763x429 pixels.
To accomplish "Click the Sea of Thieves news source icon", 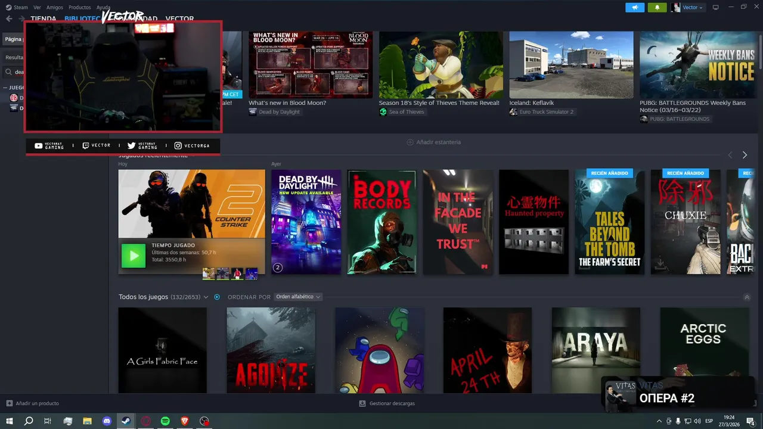I will tap(383, 112).
